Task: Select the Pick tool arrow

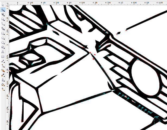Action: pyautogui.click(x=3, y=5)
